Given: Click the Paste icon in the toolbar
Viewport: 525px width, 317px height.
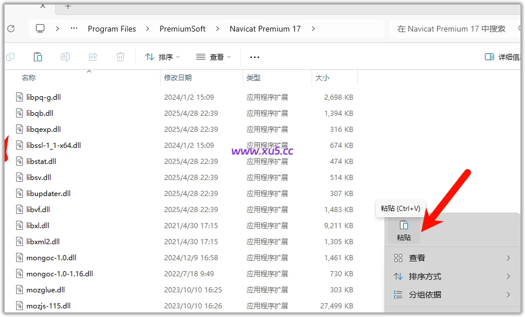Looking at the screenshot, I should coord(38,57).
